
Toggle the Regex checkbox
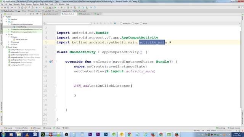click(x=133, y=24)
